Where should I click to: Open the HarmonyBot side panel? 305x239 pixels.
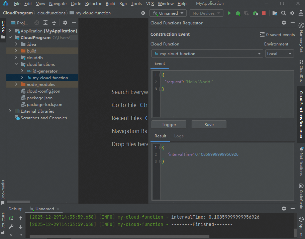(x=301, y=38)
